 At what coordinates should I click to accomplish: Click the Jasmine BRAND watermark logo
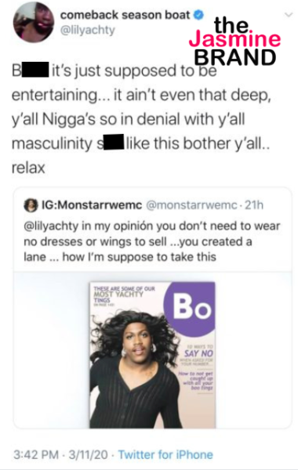[234, 42]
